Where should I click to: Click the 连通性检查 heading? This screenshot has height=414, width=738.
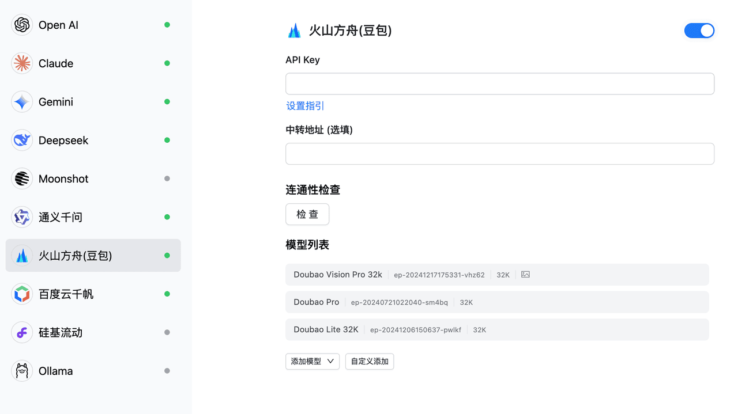[313, 190]
